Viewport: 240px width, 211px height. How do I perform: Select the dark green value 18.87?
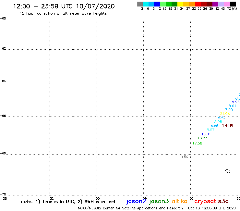tap(202, 138)
